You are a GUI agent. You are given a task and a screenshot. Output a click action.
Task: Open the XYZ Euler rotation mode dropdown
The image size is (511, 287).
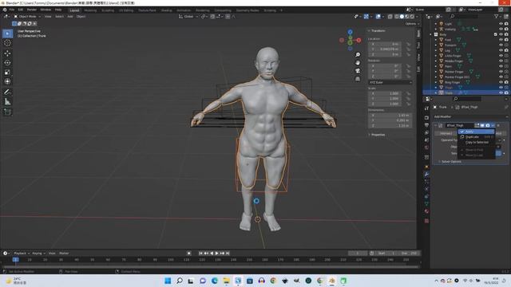click(x=390, y=82)
